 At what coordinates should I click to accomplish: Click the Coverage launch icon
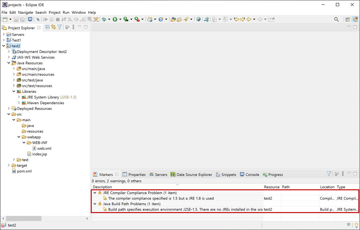point(126,19)
